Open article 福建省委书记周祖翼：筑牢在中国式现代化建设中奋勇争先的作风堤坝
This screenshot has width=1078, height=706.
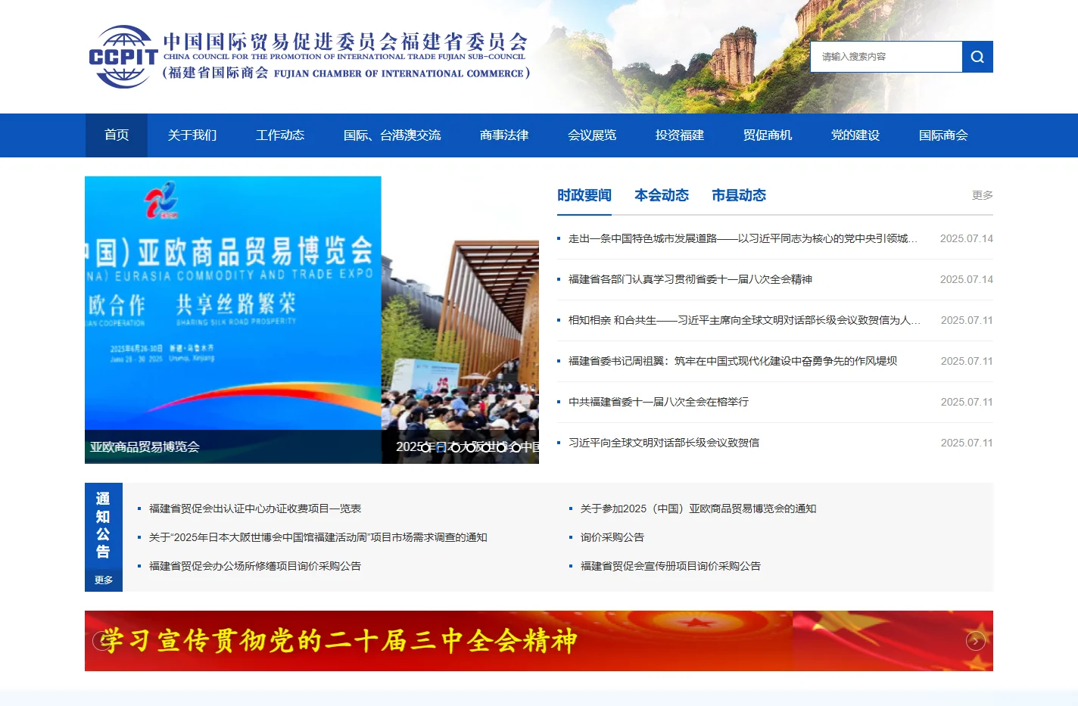[733, 361]
